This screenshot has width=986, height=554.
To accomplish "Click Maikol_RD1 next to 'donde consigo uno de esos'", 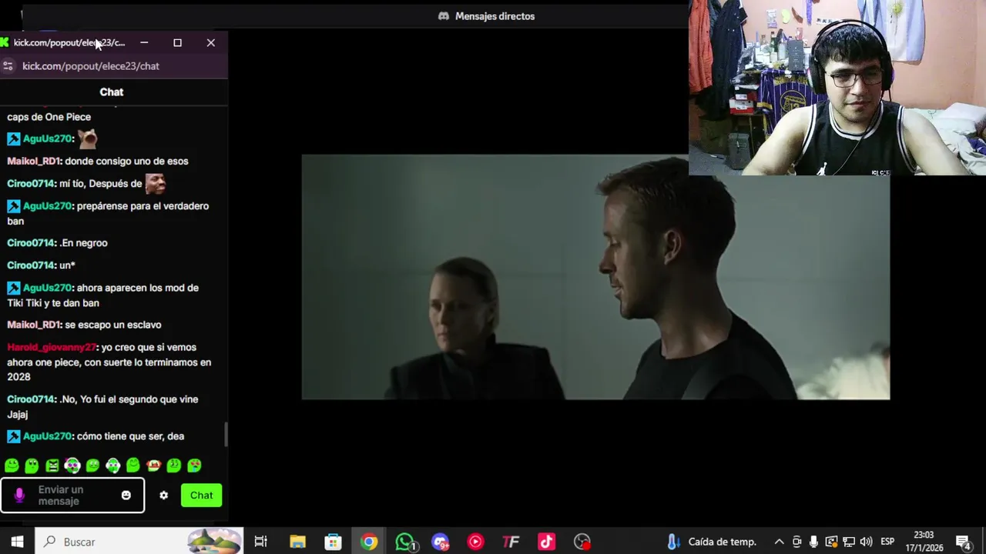I will (33, 161).
